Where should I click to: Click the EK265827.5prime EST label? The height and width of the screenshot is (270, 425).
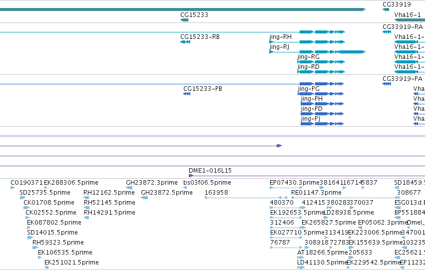(329, 223)
